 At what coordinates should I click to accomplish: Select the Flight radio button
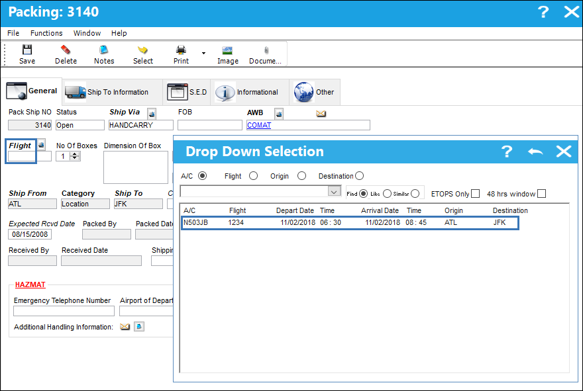pyautogui.click(x=253, y=176)
